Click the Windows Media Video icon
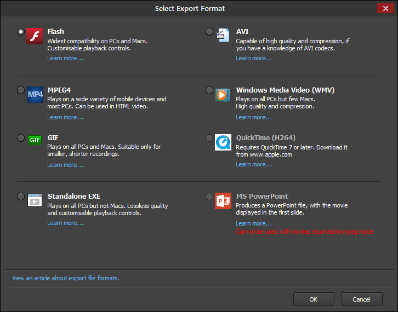The image size is (398, 312). pos(223,94)
